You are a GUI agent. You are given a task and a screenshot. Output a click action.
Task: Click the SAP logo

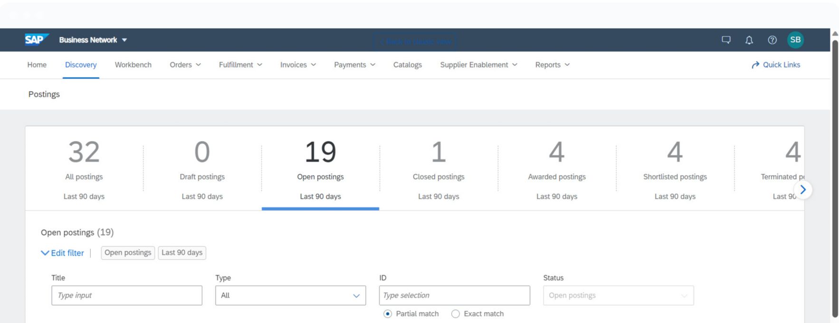click(x=36, y=40)
